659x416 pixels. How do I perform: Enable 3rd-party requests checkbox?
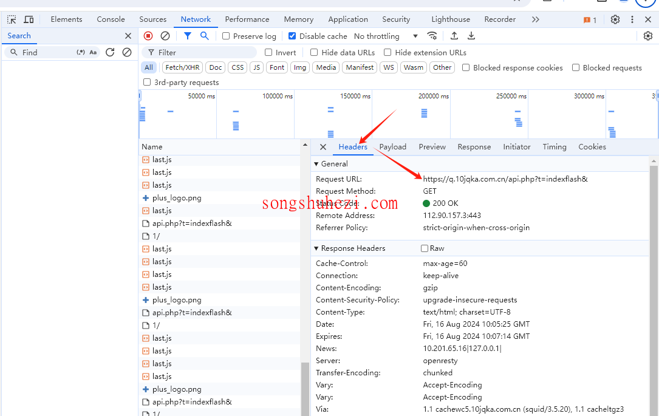coord(146,82)
